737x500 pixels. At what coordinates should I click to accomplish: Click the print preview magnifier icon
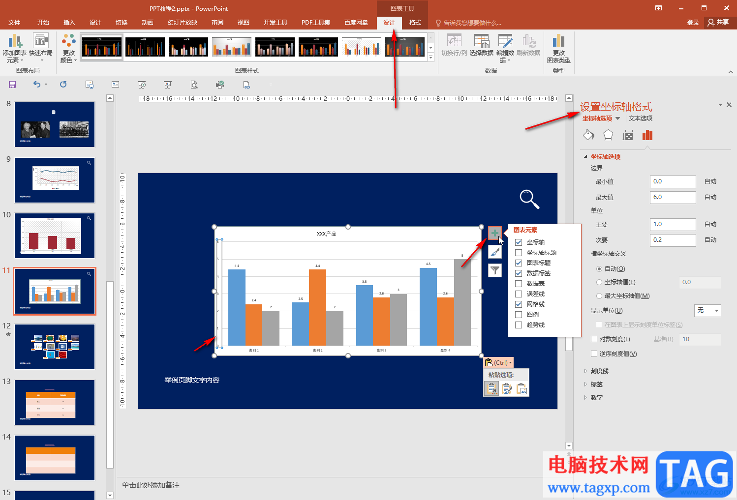click(194, 85)
